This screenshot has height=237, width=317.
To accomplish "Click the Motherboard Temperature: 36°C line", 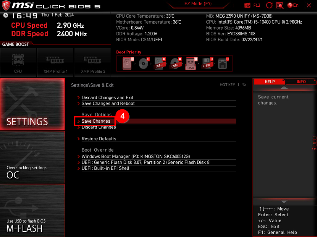I will 149,22.
